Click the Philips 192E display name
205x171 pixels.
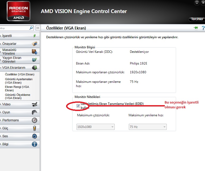click(x=138, y=63)
